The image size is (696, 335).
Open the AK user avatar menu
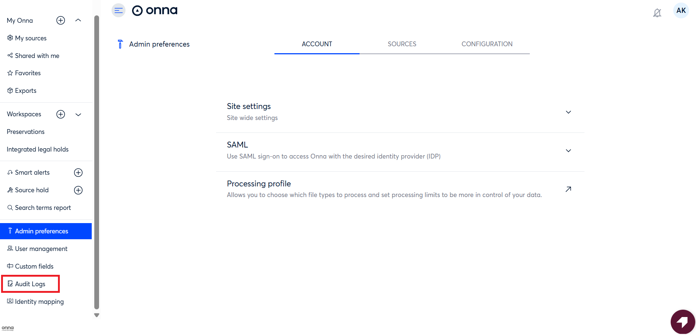coord(681,11)
